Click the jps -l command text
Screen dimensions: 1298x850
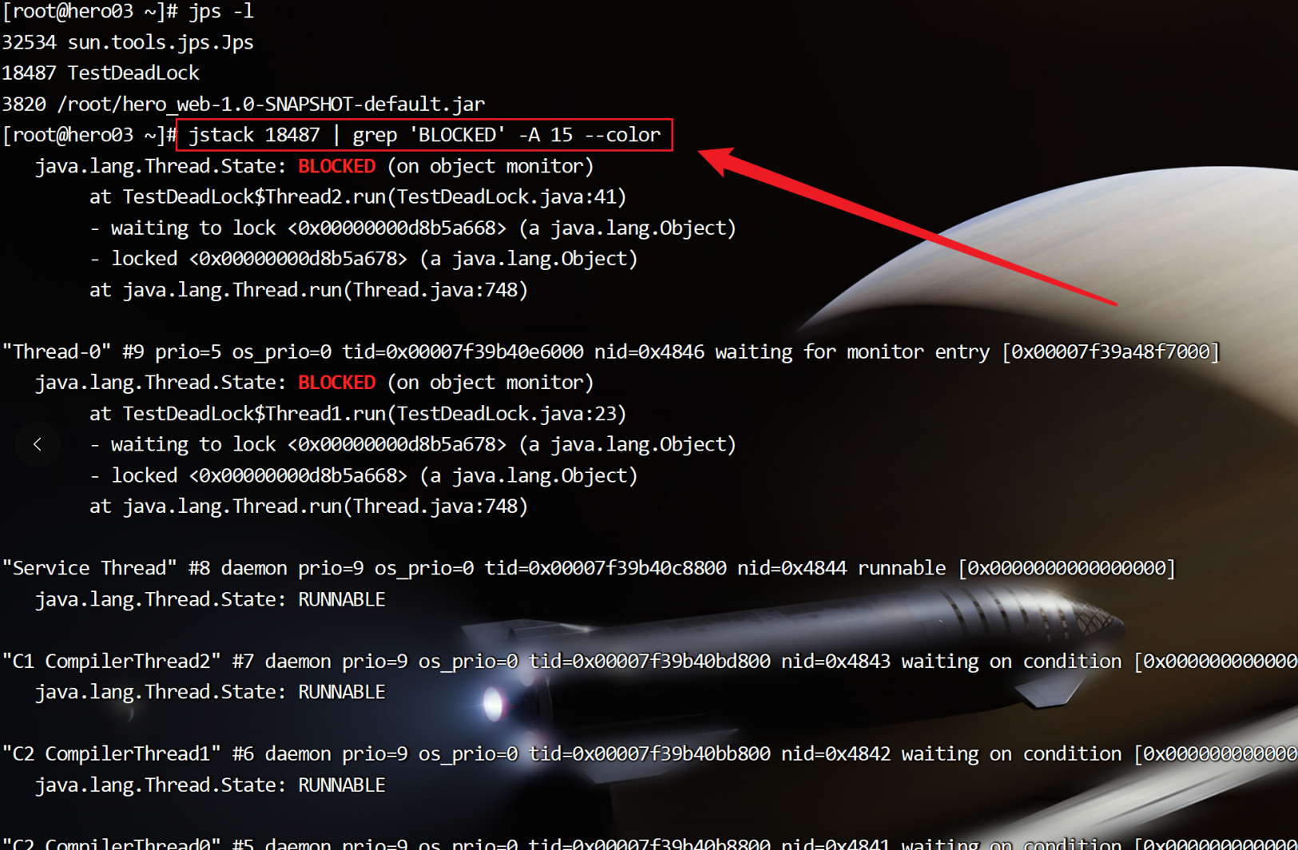click(x=221, y=11)
